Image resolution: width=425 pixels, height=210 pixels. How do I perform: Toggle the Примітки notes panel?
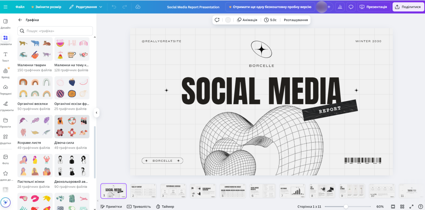pyautogui.click(x=111, y=206)
